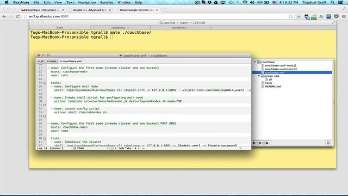
Task: Open the file browser gear action menu
Action: [268, 143]
